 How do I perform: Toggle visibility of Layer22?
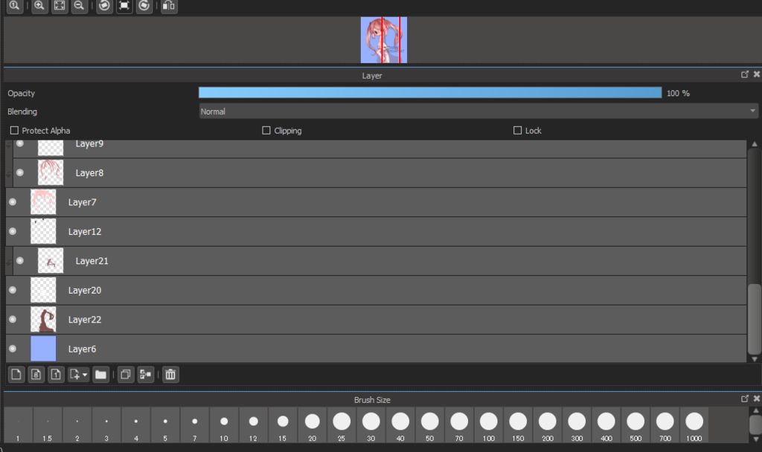(x=13, y=320)
